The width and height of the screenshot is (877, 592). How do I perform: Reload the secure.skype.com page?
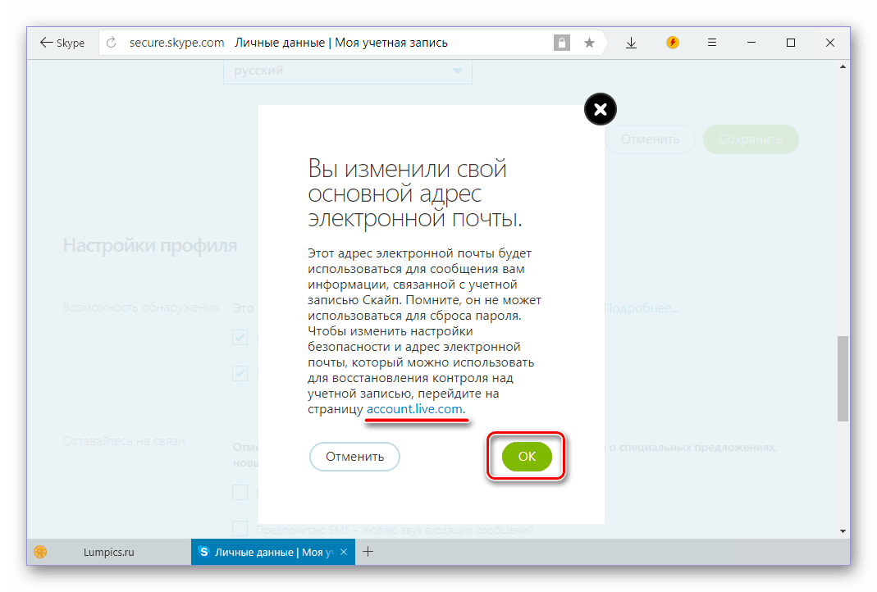click(x=112, y=43)
